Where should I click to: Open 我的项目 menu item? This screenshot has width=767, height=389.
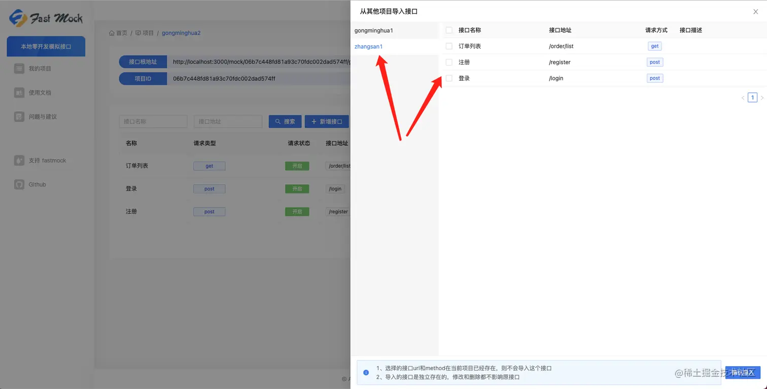[x=40, y=69]
